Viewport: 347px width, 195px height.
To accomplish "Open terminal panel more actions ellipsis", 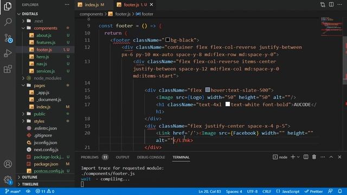I will [x=323, y=157].
